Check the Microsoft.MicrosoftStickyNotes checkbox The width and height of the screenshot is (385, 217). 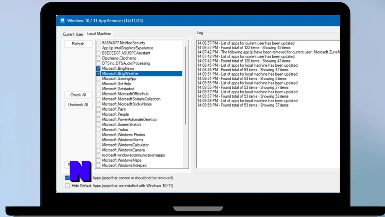click(98, 104)
